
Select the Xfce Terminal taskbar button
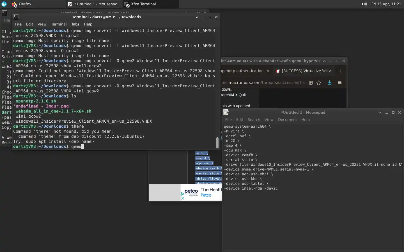pos(150,4)
